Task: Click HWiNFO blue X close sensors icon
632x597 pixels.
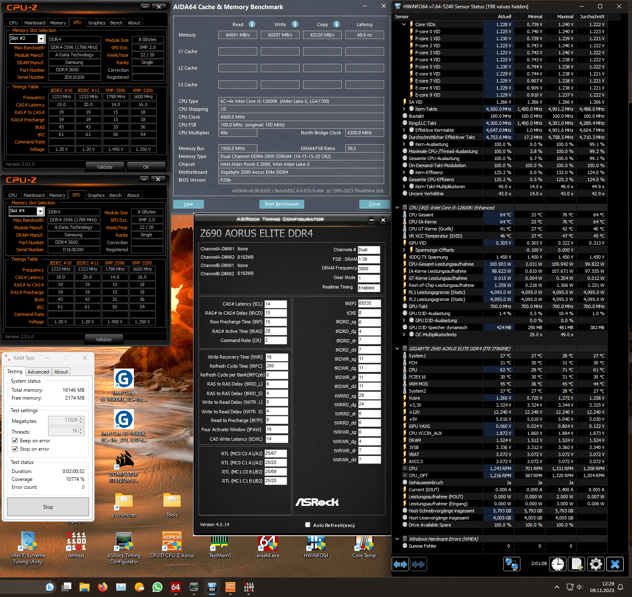Action: pyautogui.click(x=615, y=564)
